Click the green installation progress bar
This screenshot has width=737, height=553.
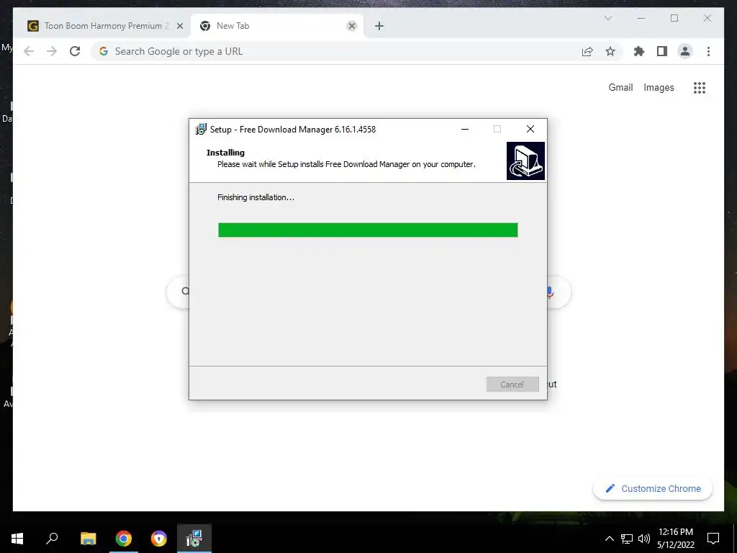(x=368, y=230)
